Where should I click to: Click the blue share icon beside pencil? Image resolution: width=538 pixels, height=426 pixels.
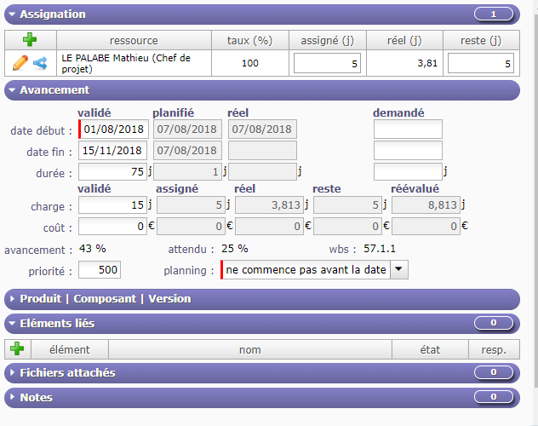click(x=39, y=62)
